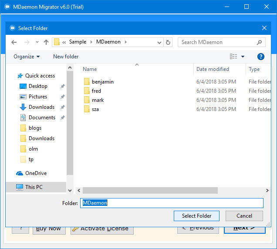Close the Select Folder dialog
The width and height of the screenshot is (277, 249).
click(x=264, y=28)
